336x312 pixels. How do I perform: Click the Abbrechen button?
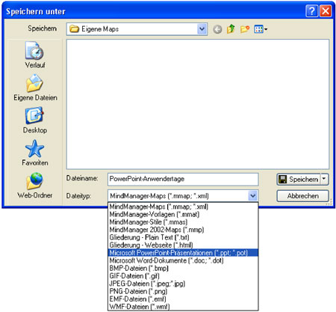click(302, 196)
